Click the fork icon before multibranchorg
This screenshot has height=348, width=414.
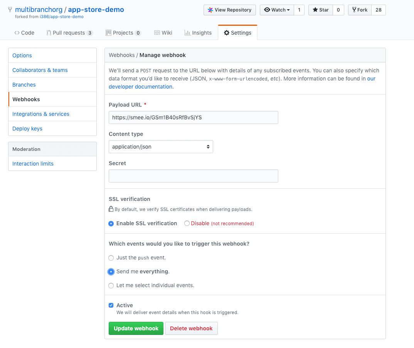click(x=10, y=9)
